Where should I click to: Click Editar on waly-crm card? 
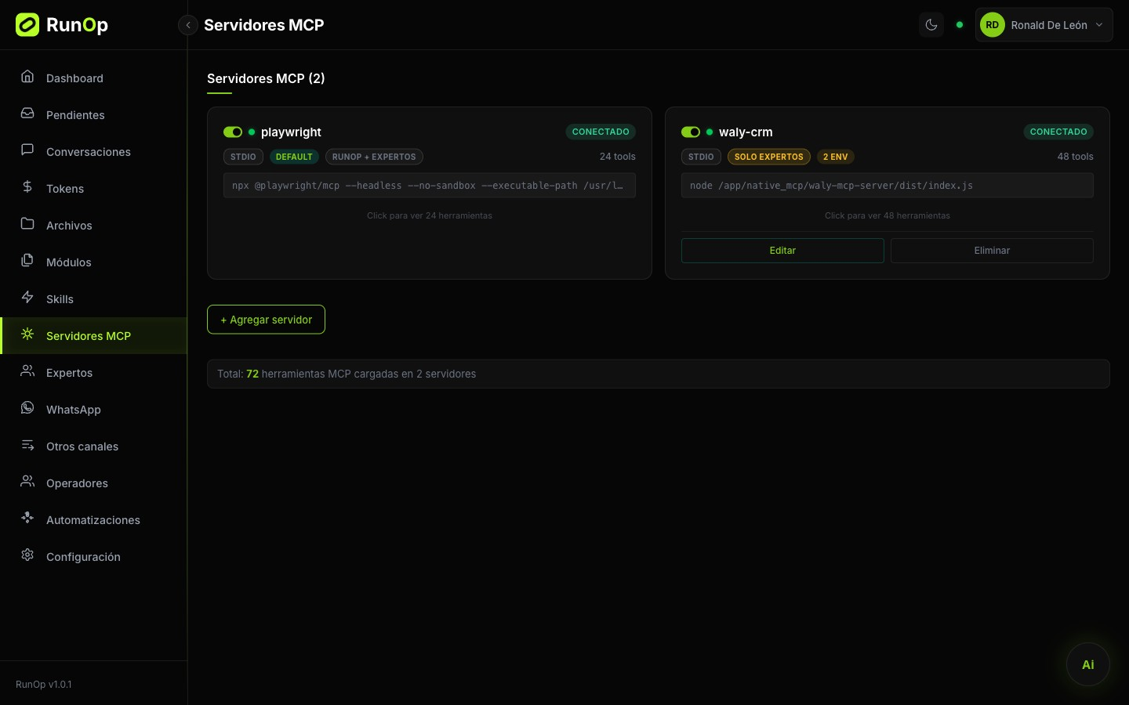(x=782, y=251)
